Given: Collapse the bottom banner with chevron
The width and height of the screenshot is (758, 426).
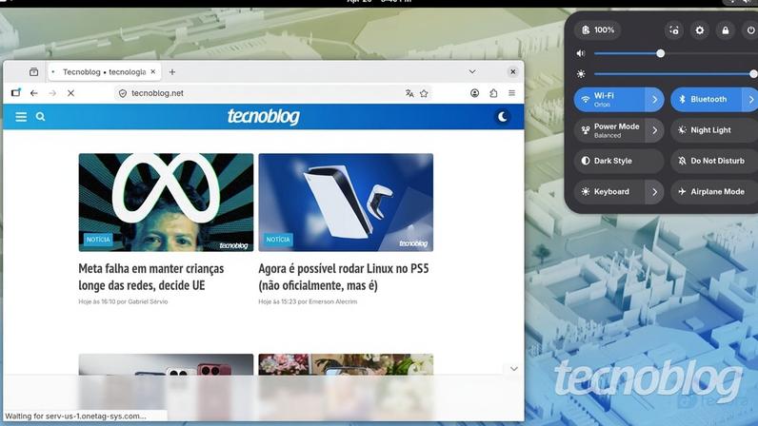Looking at the screenshot, I should click(514, 369).
